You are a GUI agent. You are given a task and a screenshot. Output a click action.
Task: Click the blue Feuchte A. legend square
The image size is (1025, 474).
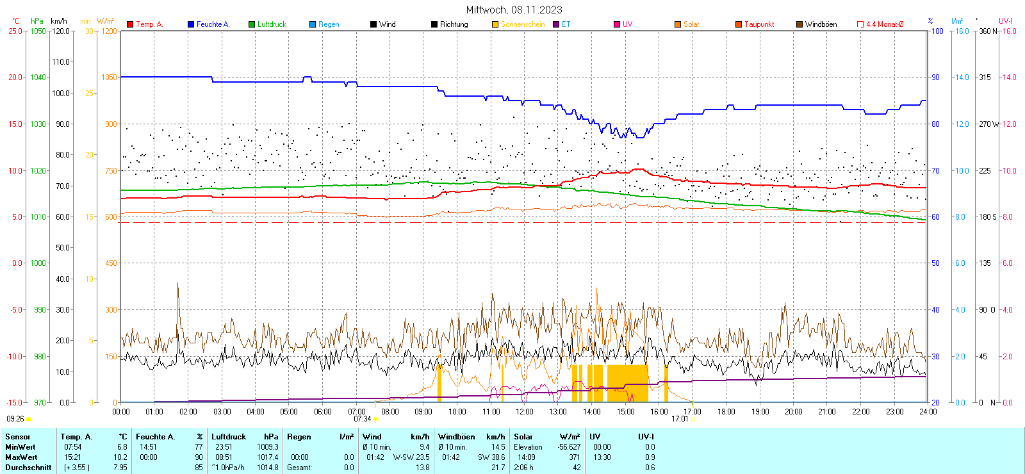191,24
